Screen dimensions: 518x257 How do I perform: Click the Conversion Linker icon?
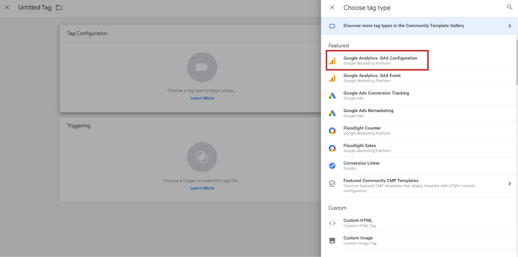coord(333,166)
